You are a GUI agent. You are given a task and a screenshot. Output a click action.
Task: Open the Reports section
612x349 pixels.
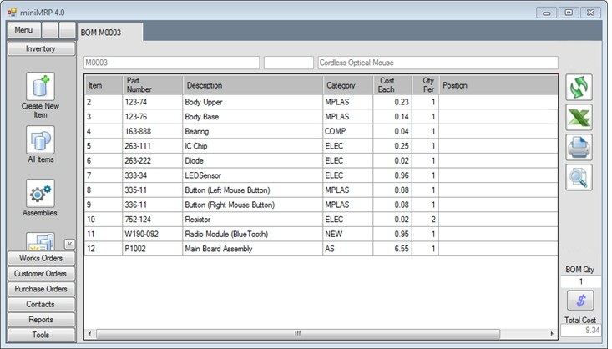click(40, 320)
